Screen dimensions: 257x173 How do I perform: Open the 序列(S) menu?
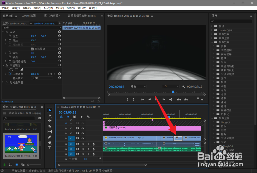[37, 8]
